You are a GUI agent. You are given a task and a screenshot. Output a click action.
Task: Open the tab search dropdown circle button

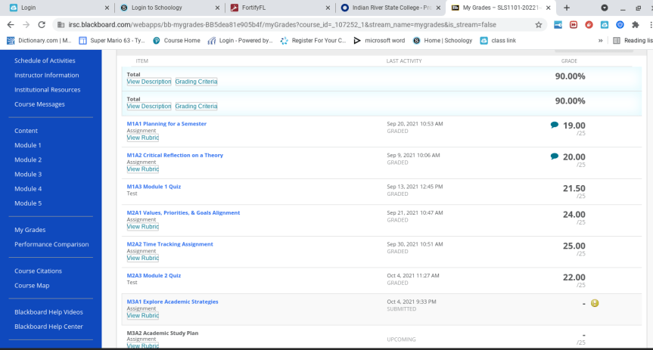pos(604,8)
